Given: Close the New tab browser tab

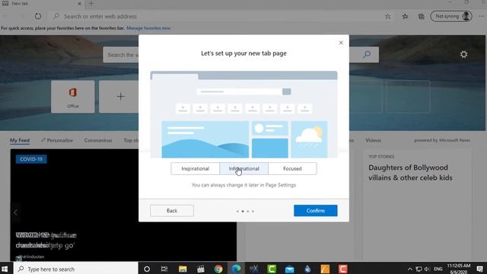Looking at the screenshot, I should 79,4.
